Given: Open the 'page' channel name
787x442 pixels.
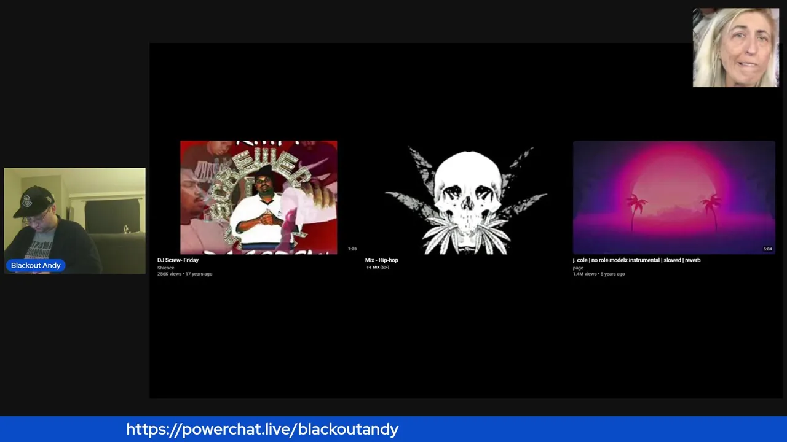Looking at the screenshot, I should [x=578, y=268].
